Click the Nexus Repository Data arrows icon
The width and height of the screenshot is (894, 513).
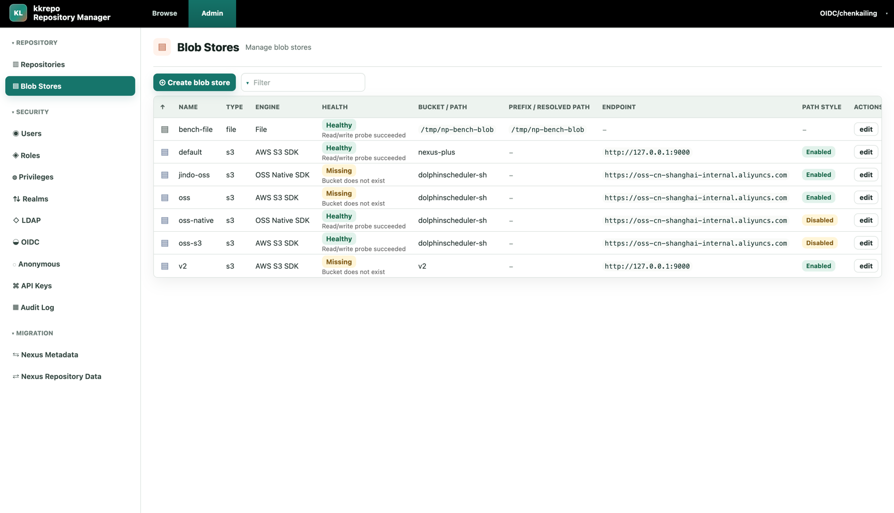pos(16,376)
